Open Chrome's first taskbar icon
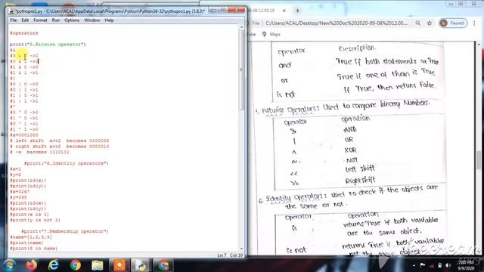 (x=76, y=265)
